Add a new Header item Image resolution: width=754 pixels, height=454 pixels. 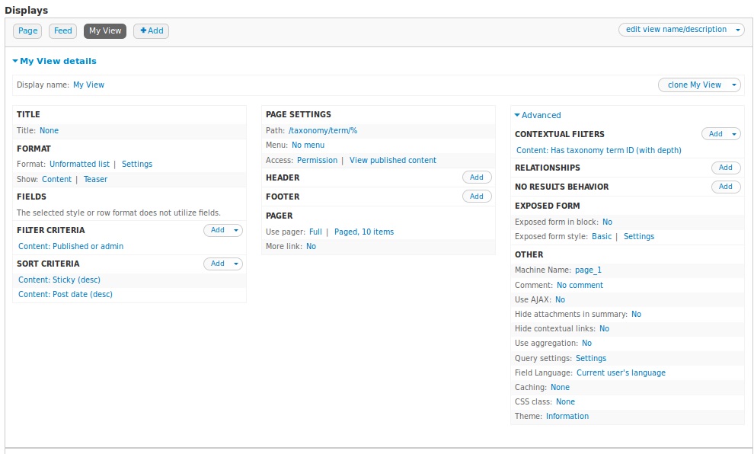[x=476, y=177]
